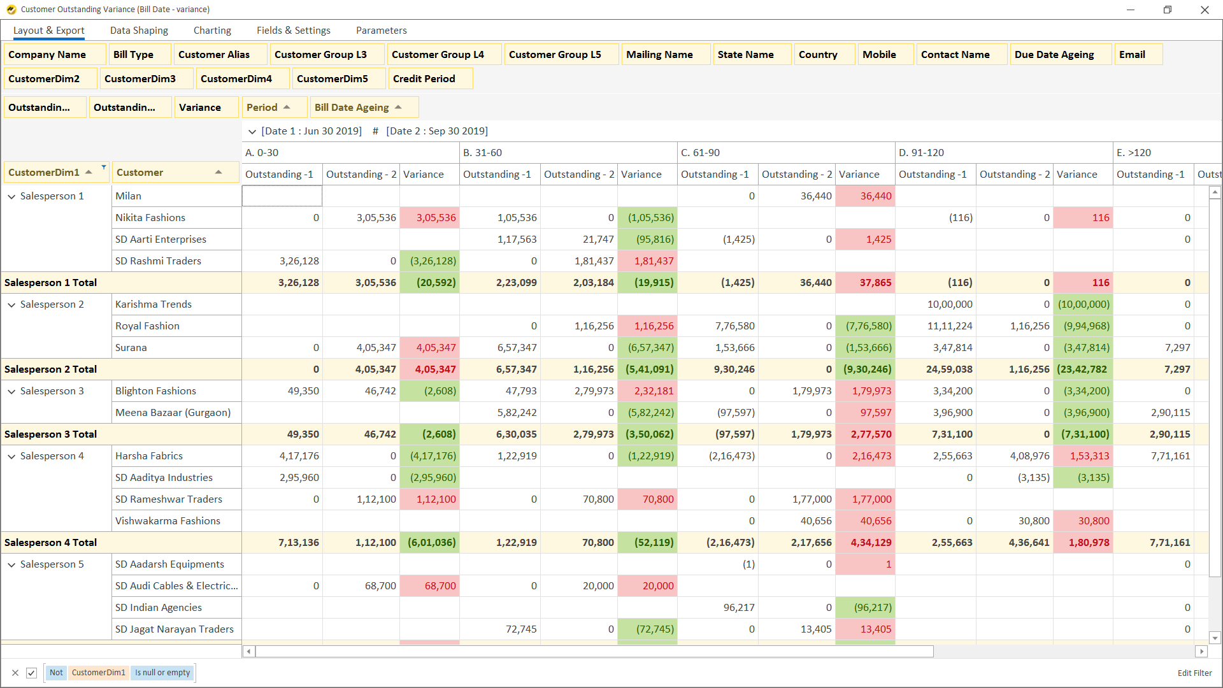Click the application logo in the title bar

tap(9, 9)
